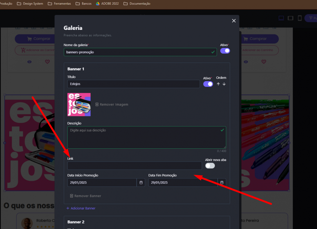
Task: Toggle the gallery-level Ativo switch
Action: click(x=225, y=51)
